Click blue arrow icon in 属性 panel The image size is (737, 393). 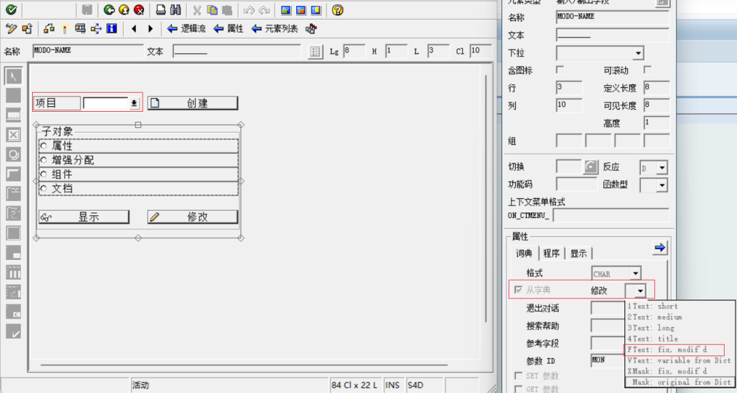(660, 248)
